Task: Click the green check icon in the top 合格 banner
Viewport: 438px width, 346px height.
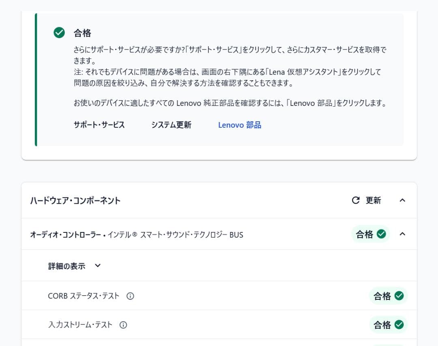Action: (x=59, y=33)
